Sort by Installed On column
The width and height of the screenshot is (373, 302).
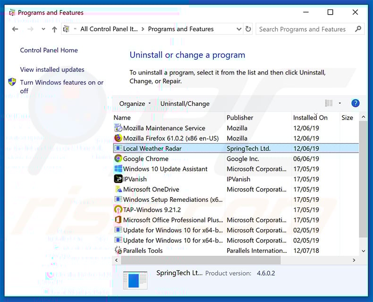[310, 118]
